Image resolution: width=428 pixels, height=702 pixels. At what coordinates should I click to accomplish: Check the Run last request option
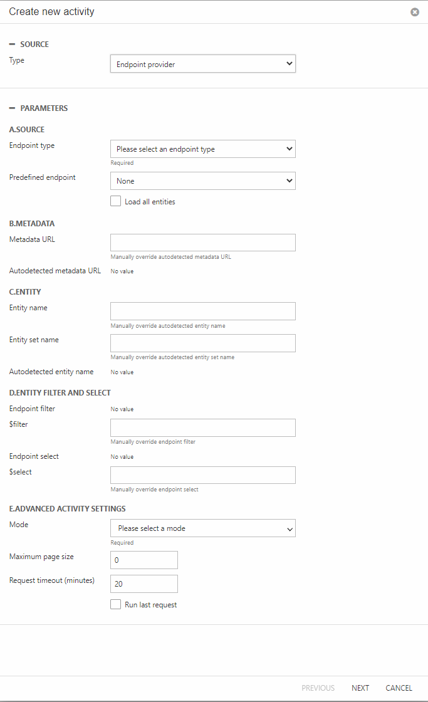[x=115, y=604]
